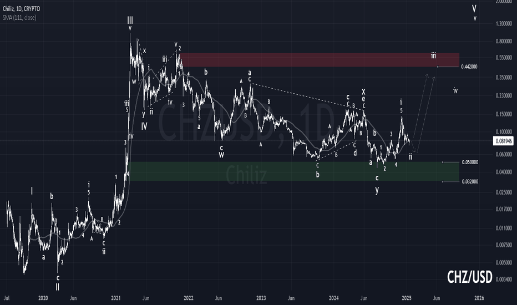The image size is (517, 305).
Task: Click the 0.003400 price axis label
Action: (504, 279)
